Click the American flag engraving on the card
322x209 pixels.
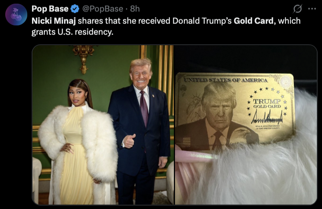point(183,142)
